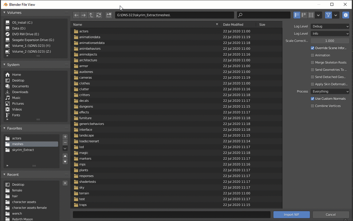Screen dimensions: 353x221
Task: Open Log Level Debug dropdown
Action: coord(330,26)
